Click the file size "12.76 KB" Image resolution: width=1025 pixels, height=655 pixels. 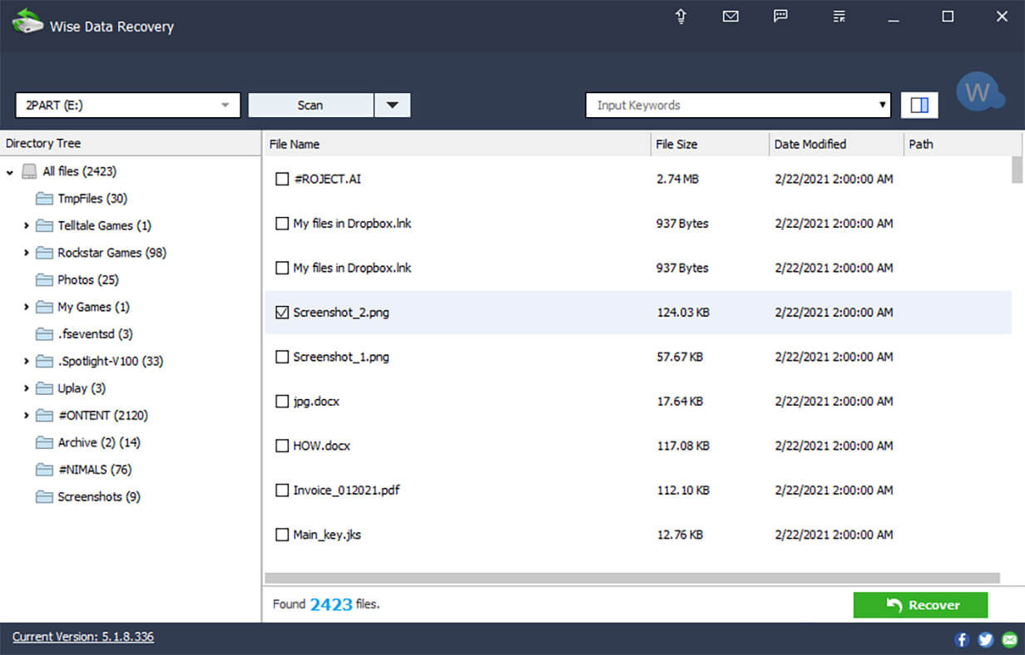[x=680, y=534]
